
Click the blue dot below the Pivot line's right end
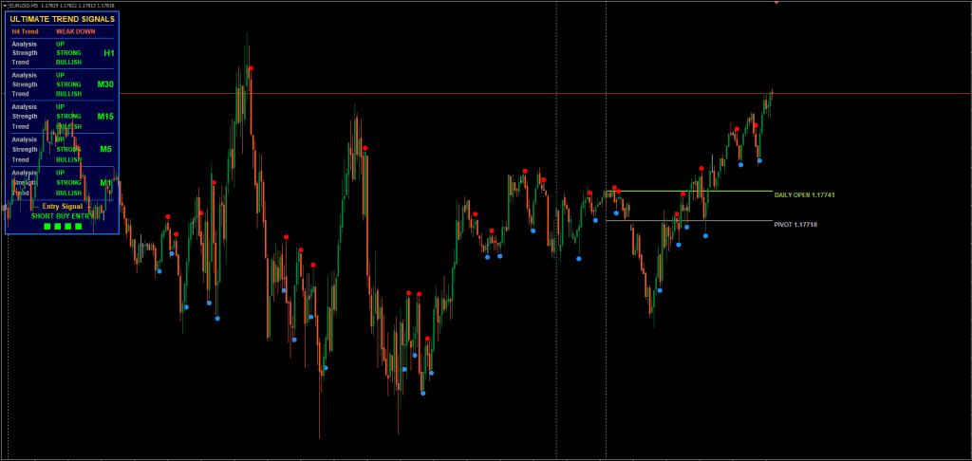(x=705, y=235)
